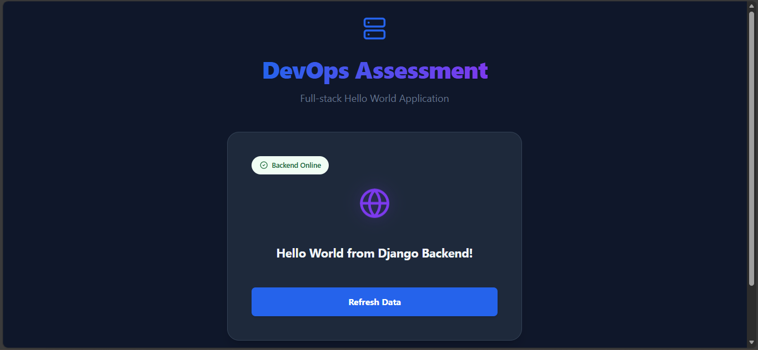
Task: Click the blue Refresh Data bar
Action: tap(374, 302)
